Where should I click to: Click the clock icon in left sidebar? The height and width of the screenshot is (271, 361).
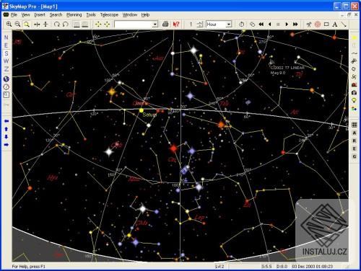coord(6,87)
